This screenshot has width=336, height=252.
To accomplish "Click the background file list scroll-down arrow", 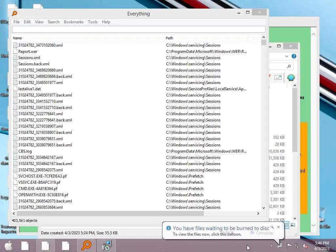I will tap(295, 218).
